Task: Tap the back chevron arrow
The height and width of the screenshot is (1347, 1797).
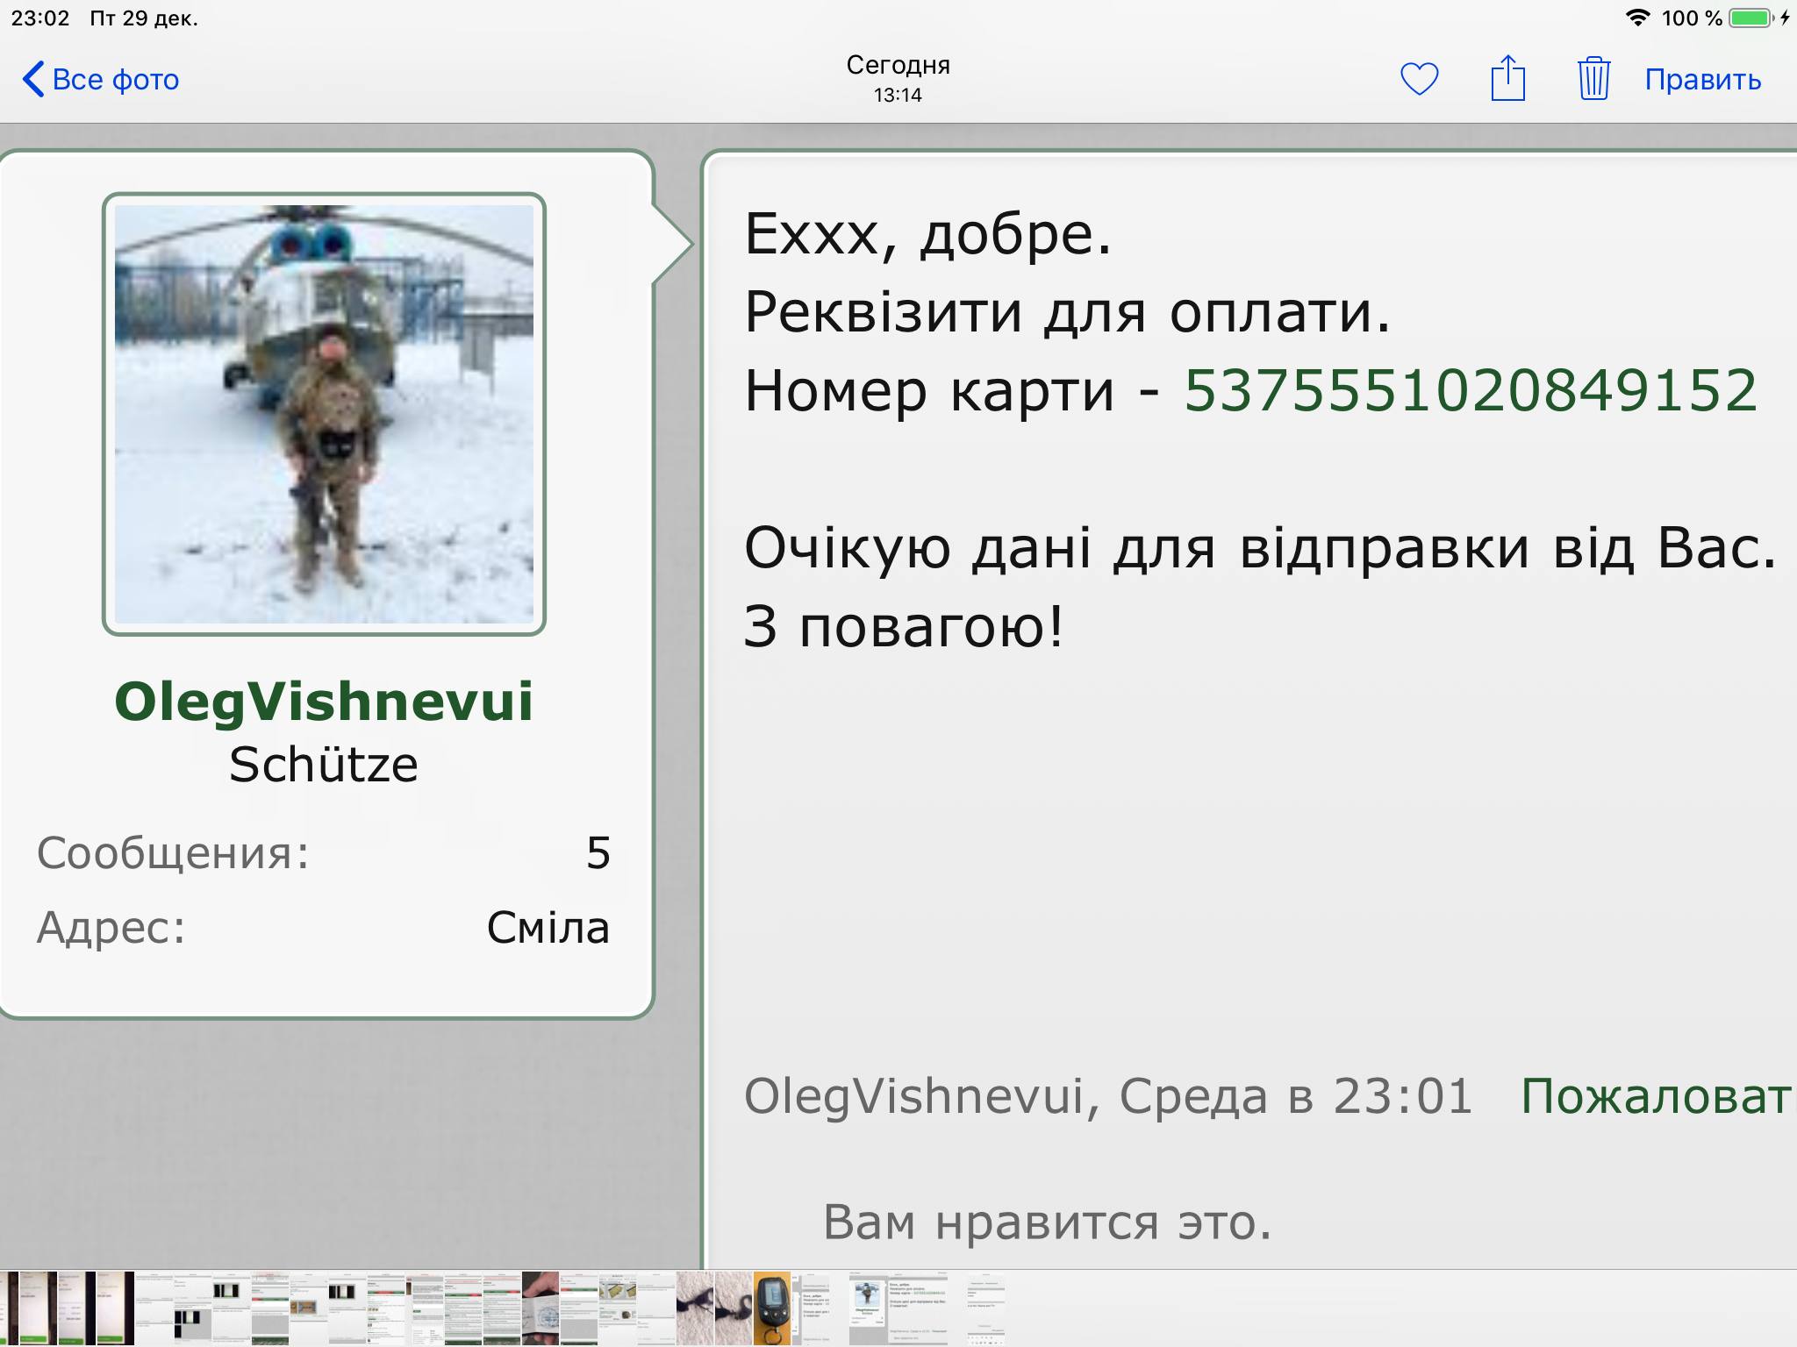Action: [x=32, y=79]
